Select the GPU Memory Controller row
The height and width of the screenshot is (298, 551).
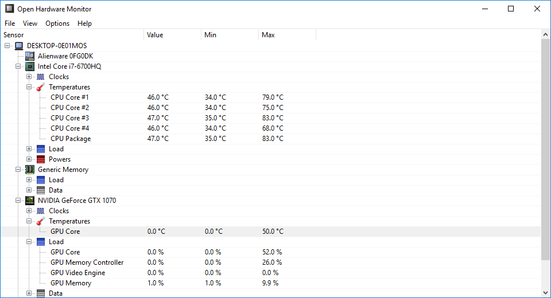click(x=270, y=262)
